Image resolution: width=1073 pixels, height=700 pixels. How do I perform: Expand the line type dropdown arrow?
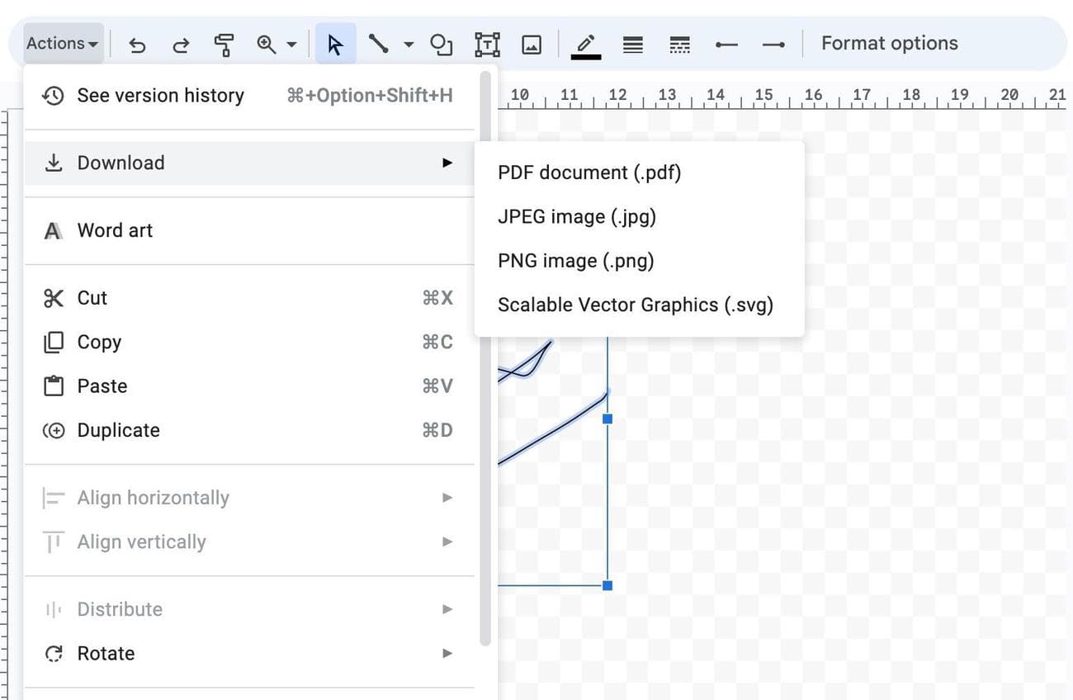[409, 45]
